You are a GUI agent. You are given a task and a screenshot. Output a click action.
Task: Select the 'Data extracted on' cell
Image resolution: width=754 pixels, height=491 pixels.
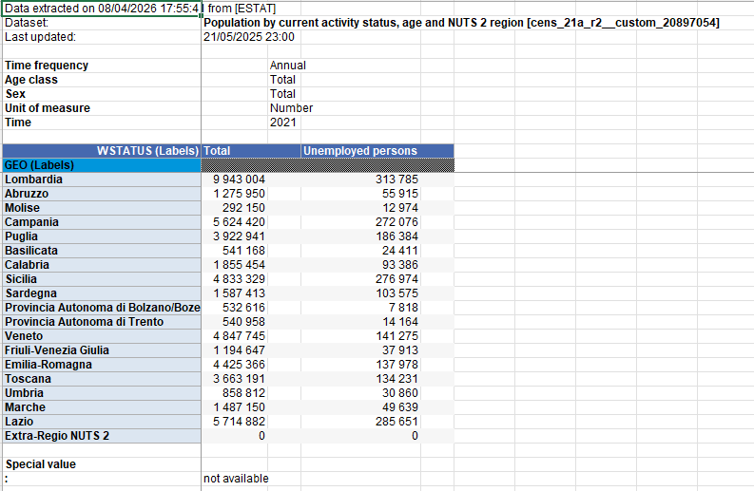click(101, 9)
